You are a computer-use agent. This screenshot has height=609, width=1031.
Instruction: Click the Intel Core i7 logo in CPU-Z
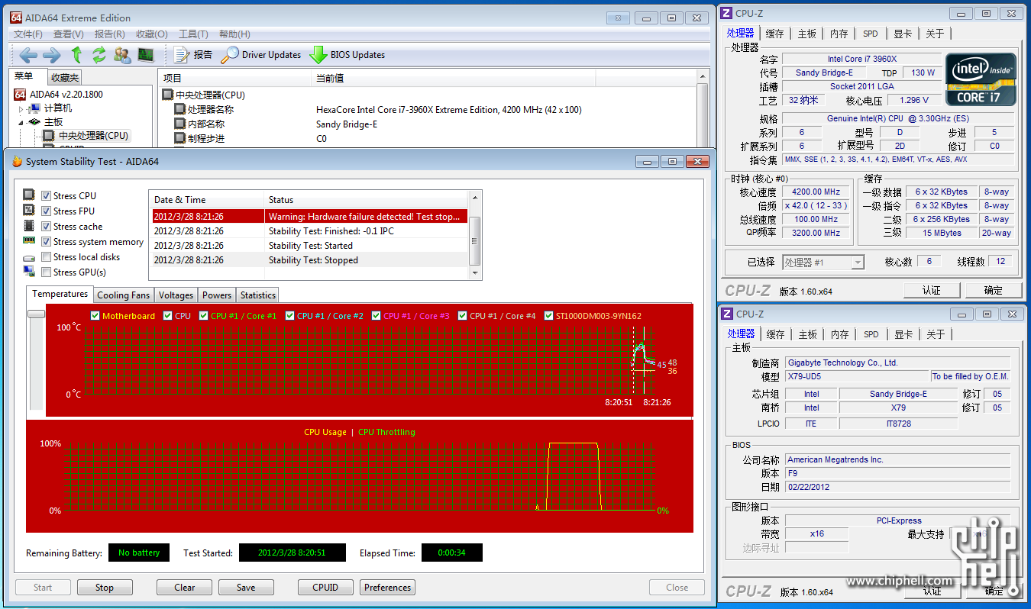(x=981, y=79)
